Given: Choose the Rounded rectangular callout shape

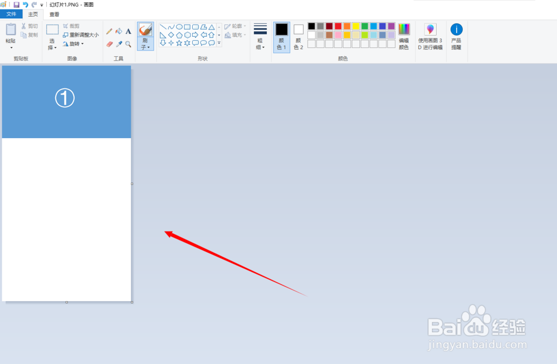Looking at the screenshot, I should click(x=196, y=43).
